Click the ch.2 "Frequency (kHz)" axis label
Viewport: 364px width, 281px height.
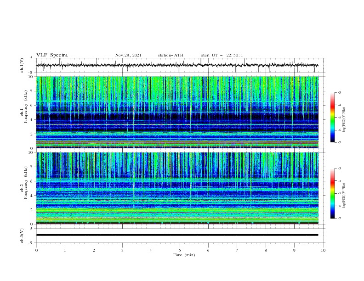pos(26,182)
